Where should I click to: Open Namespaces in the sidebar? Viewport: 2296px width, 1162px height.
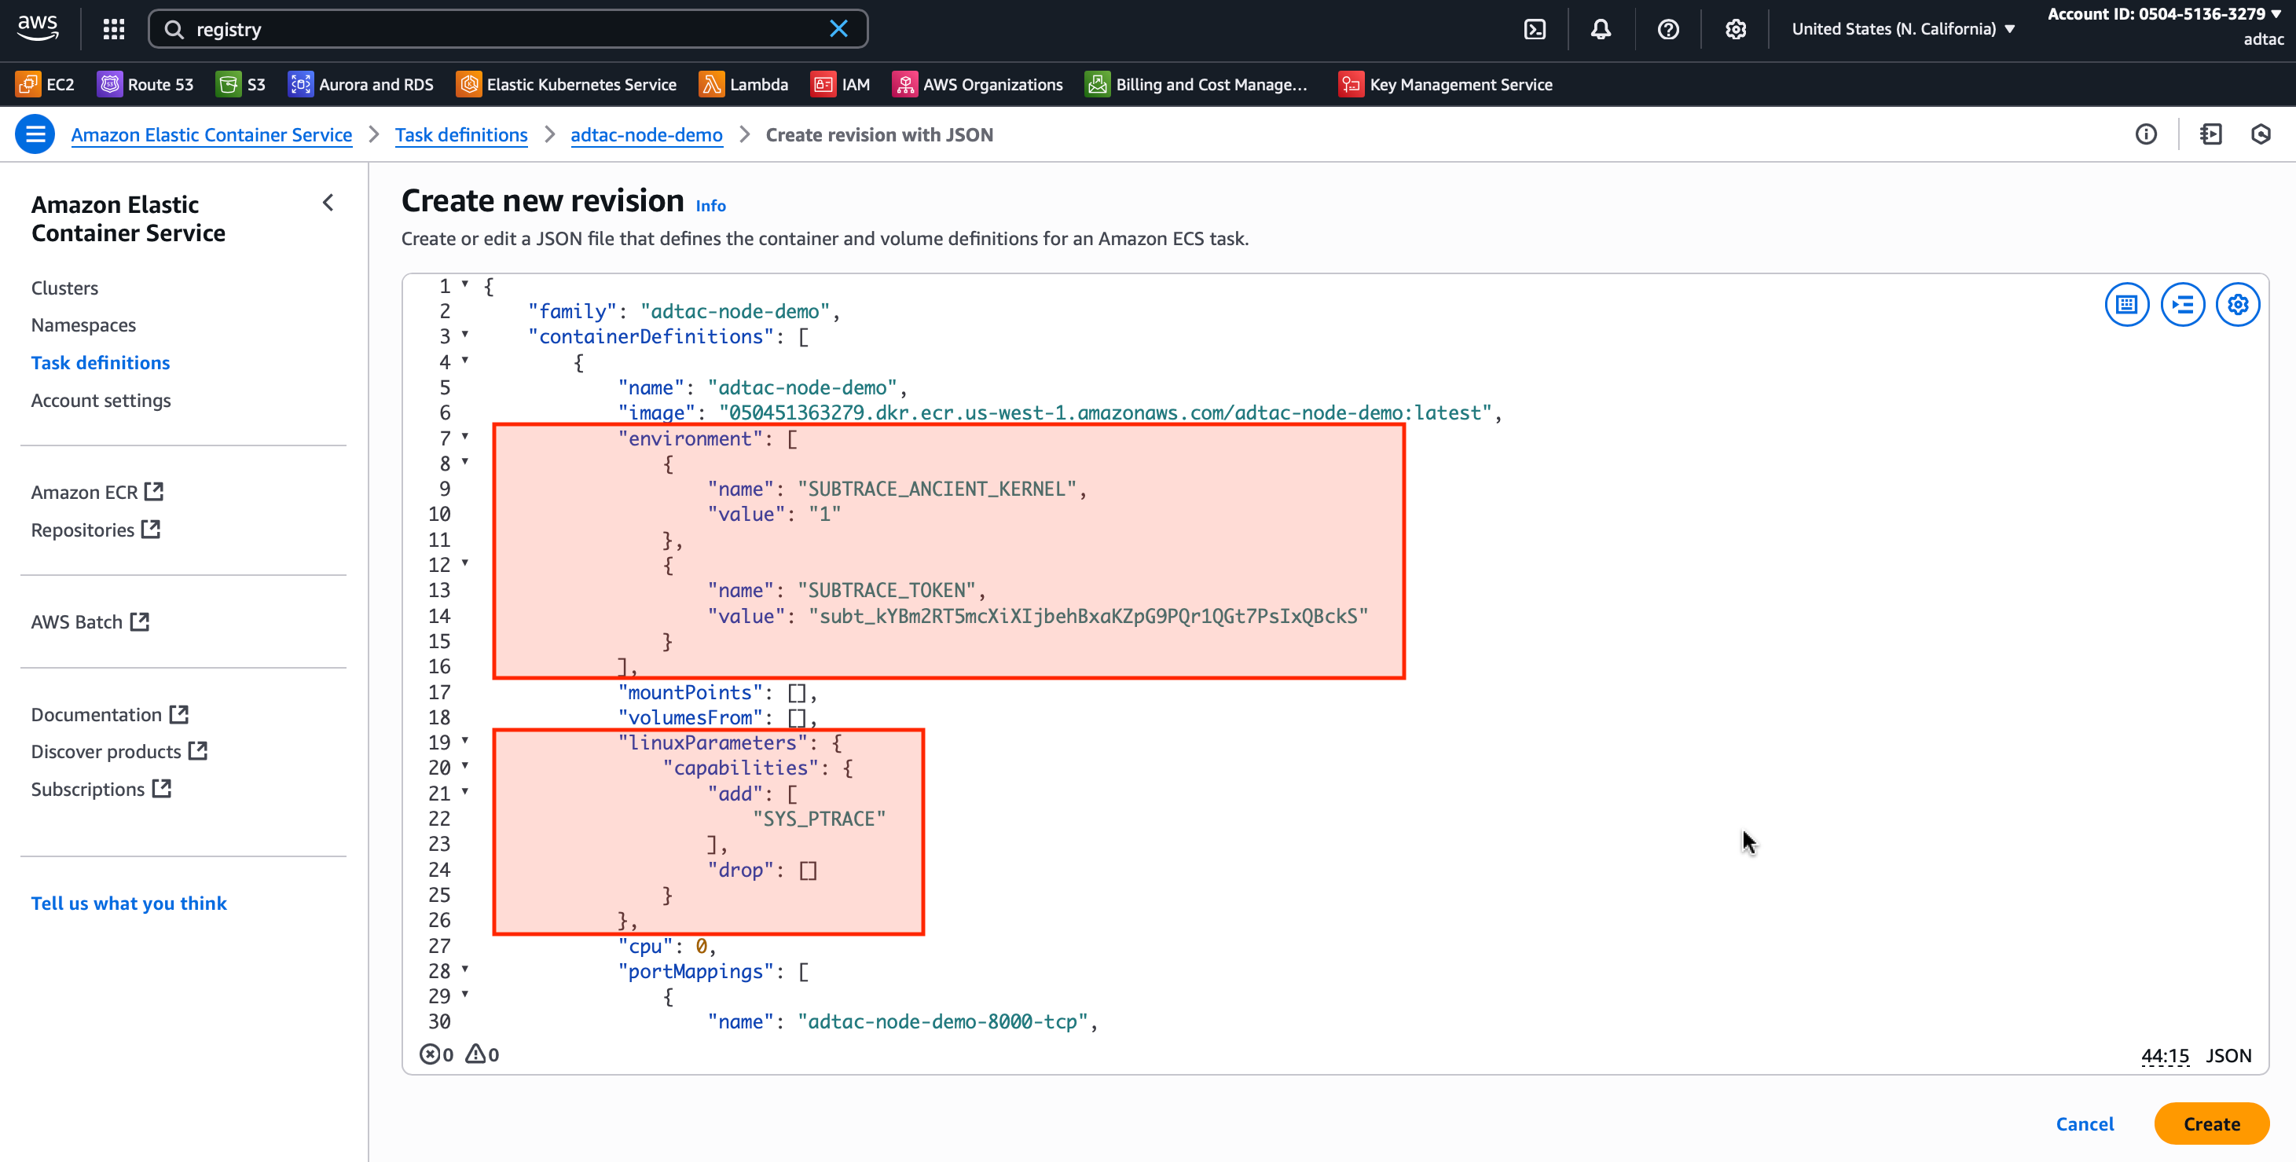(83, 325)
